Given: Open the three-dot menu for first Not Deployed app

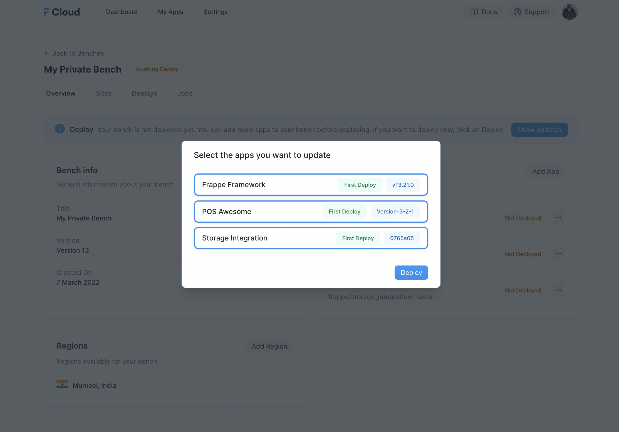Looking at the screenshot, I should click(558, 217).
